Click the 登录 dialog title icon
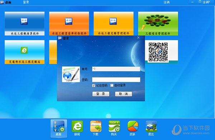Viewport: 215px width, 140px height. click(x=60, y=38)
